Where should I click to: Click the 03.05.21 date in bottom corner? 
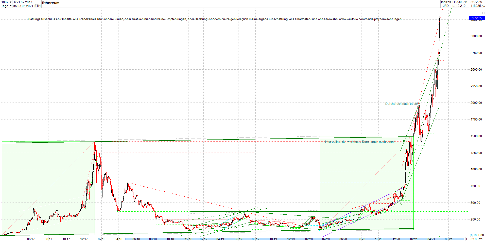pyautogui.click(x=477, y=239)
